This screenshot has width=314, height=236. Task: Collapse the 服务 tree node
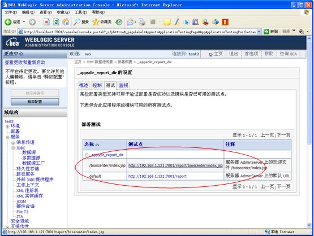pos(7,137)
